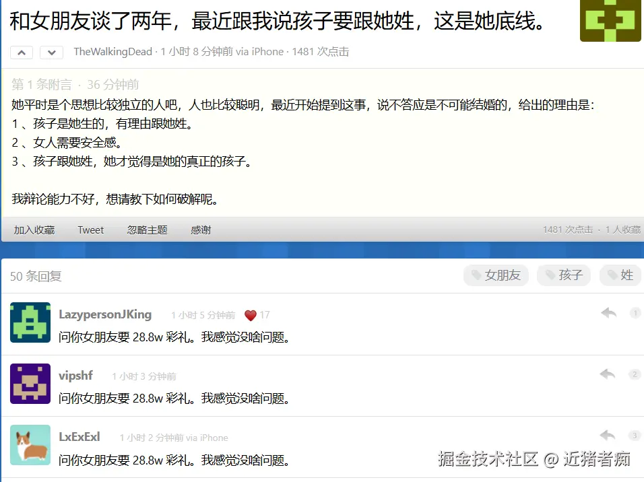Click the reply arrow on vipshf's comment
Screen dimensions: 644x482
pos(608,374)
